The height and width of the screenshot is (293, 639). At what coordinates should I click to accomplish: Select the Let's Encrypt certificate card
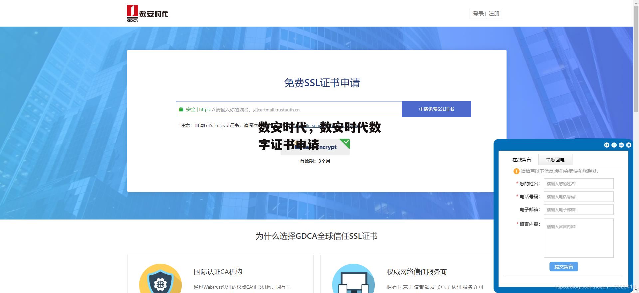tap(315, 147)
